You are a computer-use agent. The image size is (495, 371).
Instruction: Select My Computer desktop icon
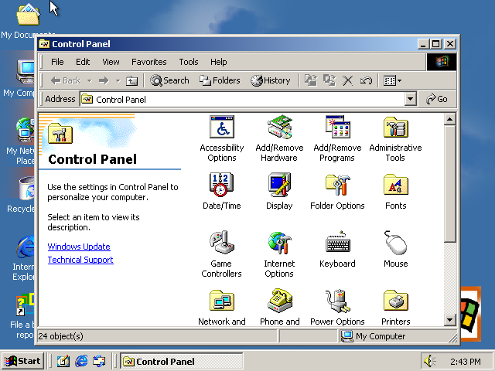(x=19, y=79)
